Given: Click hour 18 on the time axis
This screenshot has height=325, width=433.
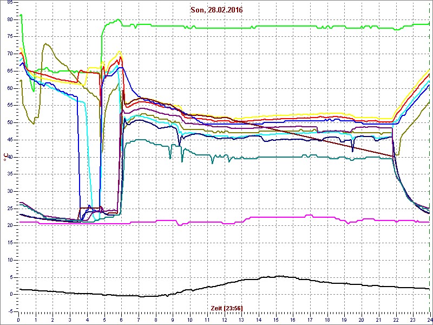Looking at the screenshot, I should 327,320.
